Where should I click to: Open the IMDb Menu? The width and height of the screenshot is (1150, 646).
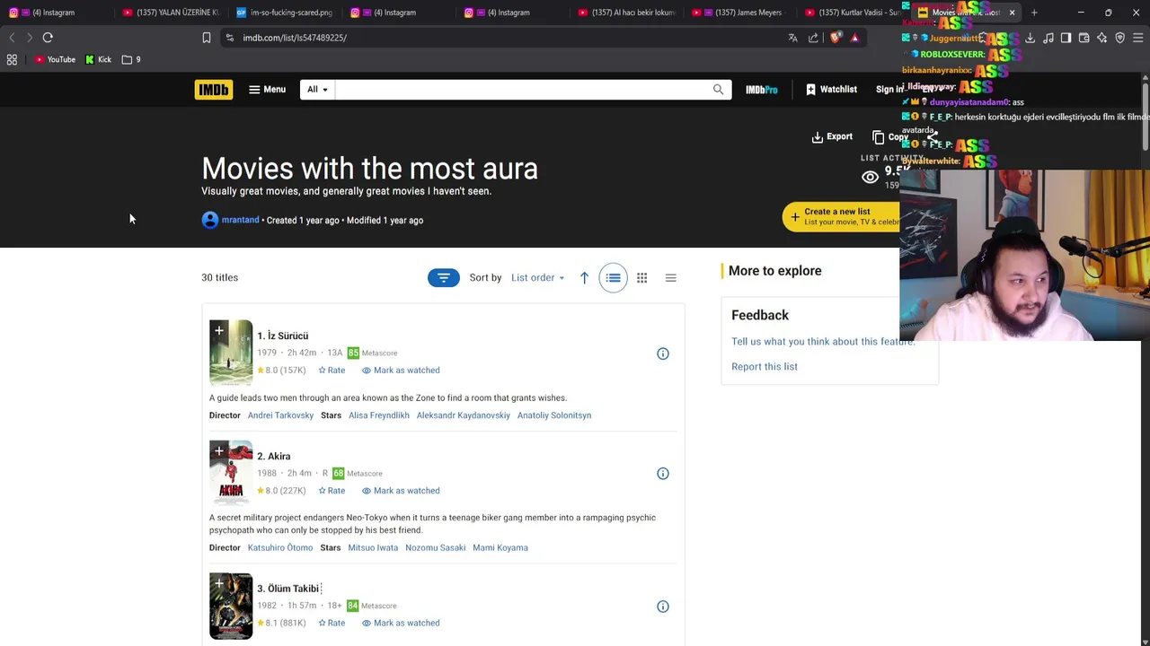[267, 90]
